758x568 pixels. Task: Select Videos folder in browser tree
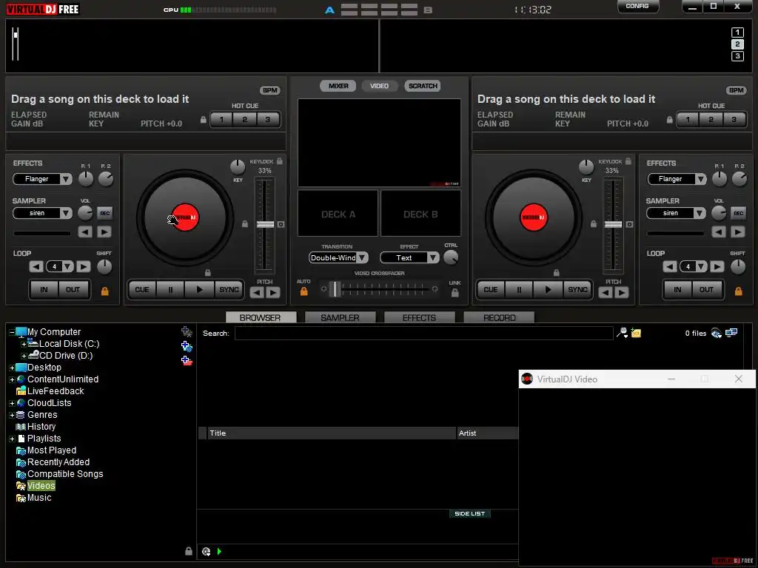coord(41,486)
